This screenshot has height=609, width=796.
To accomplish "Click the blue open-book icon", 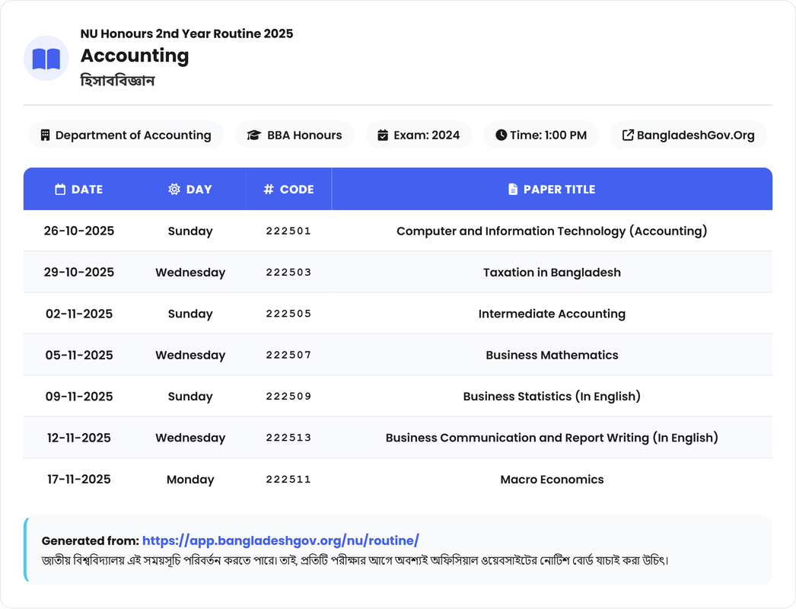I will coord(46,59).
